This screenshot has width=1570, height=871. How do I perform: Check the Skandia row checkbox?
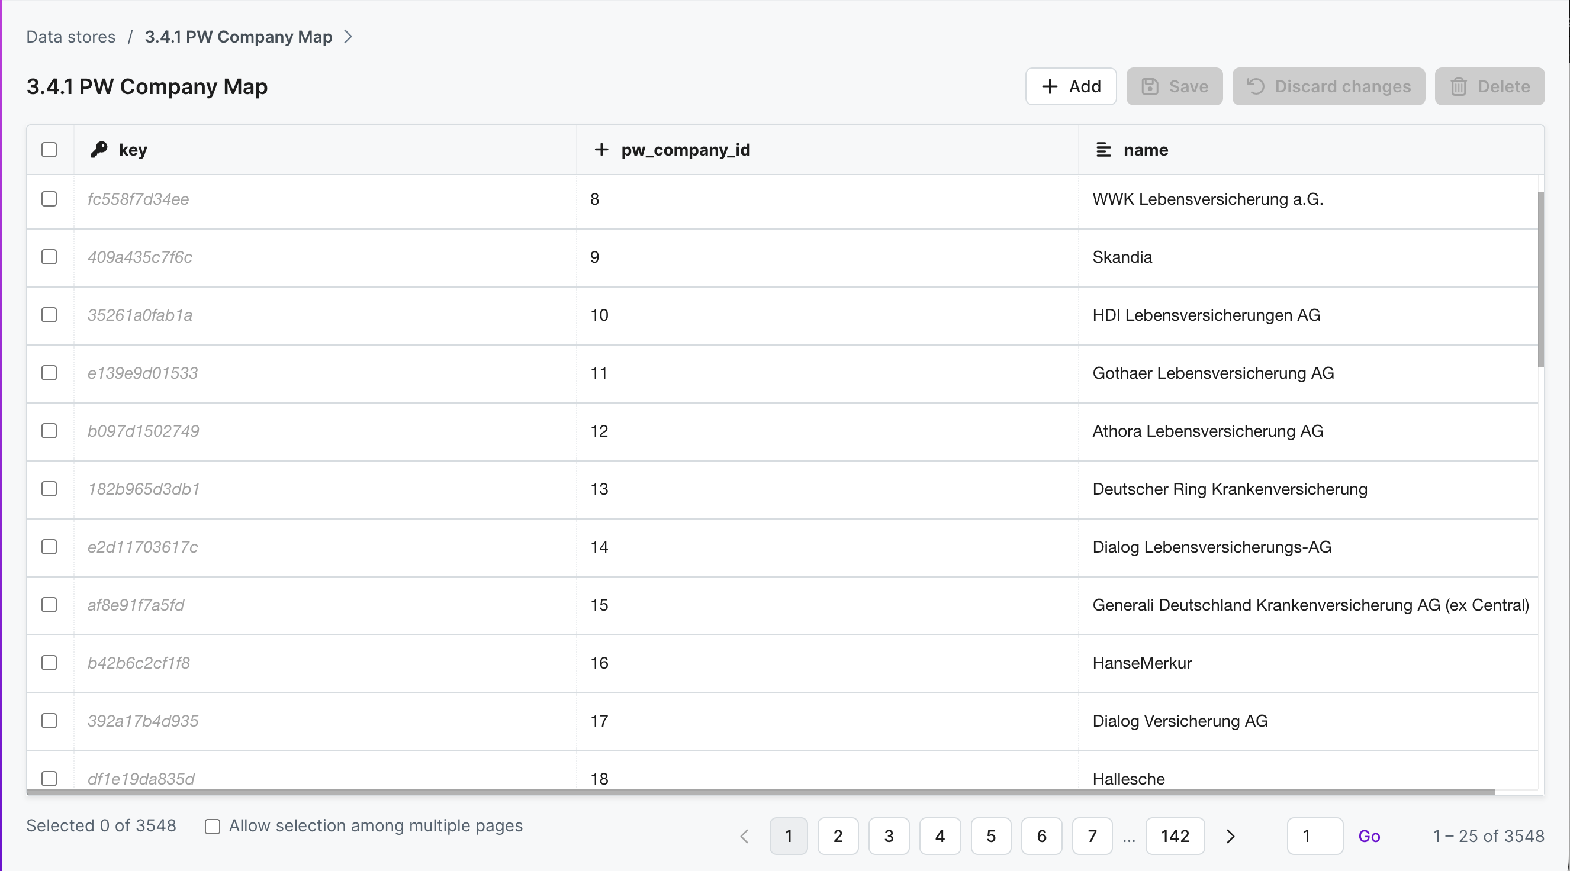[49, 257]
